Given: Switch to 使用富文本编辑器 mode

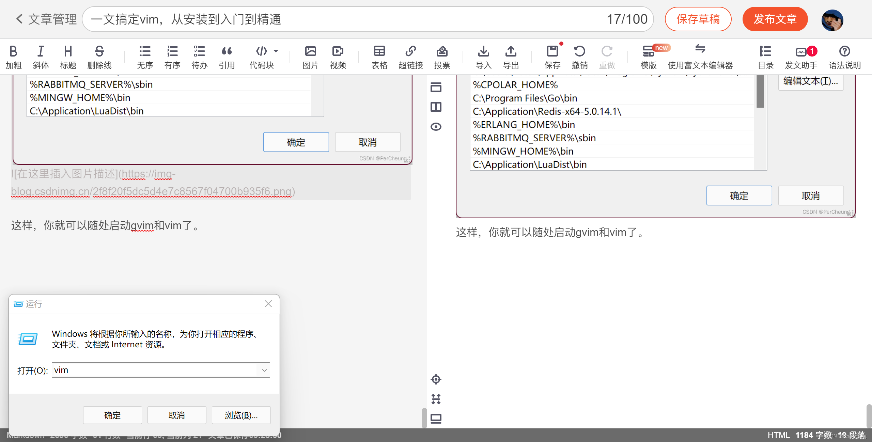Looking at the screenshot, I should (700, 56).
